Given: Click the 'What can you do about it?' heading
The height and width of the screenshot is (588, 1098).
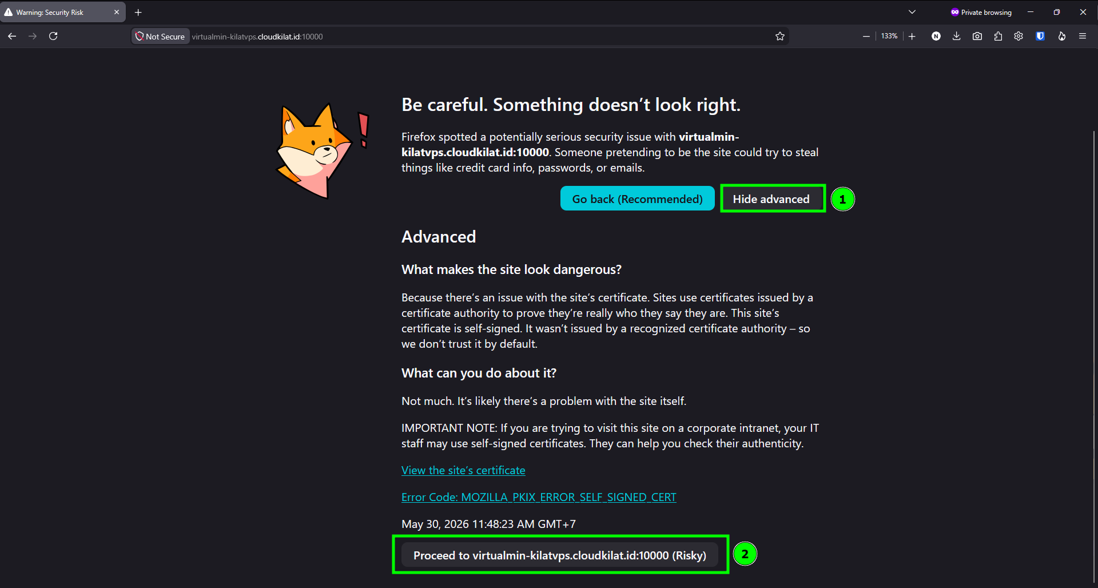Looking at the screenshot, I should pos(479,373).
